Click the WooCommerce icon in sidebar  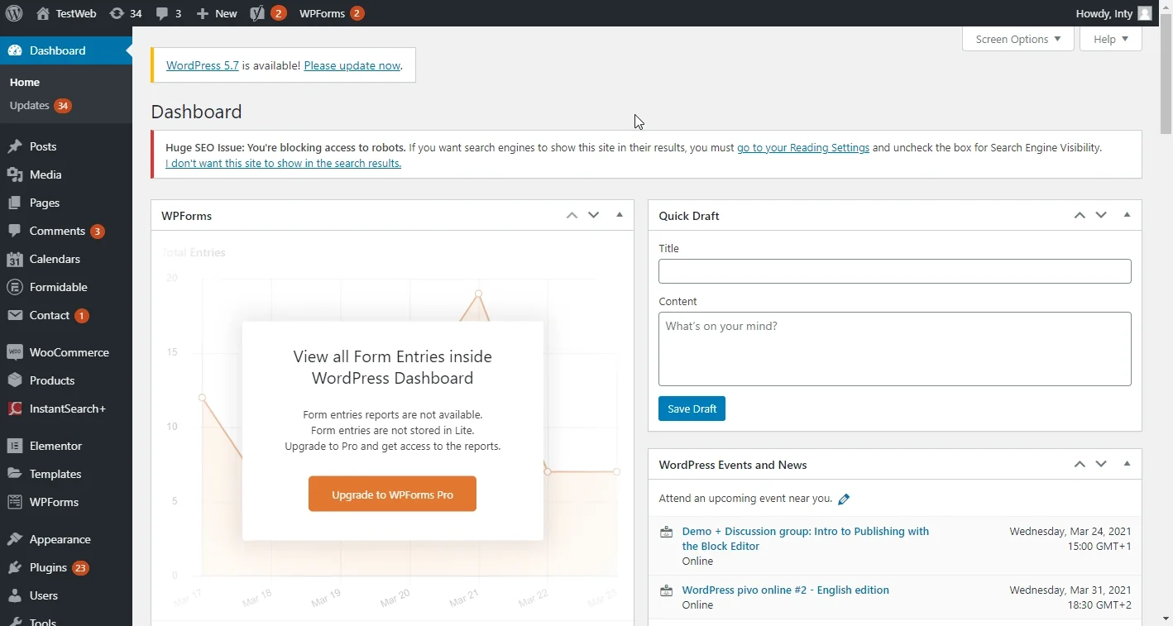[15, 352]
